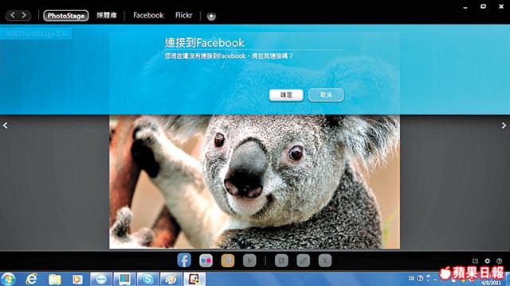Click the Flickr upload icon in the bottom bar
The width and height of the screenshot is (510, 286).
(x=206, y=261)
